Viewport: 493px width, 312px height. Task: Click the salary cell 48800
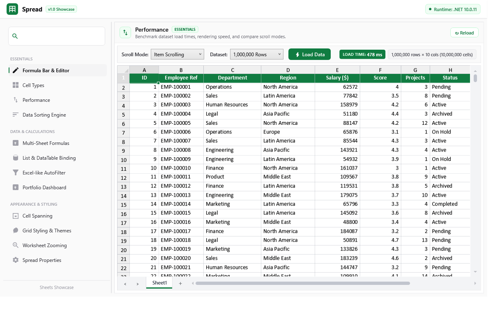tap(337, 222)
